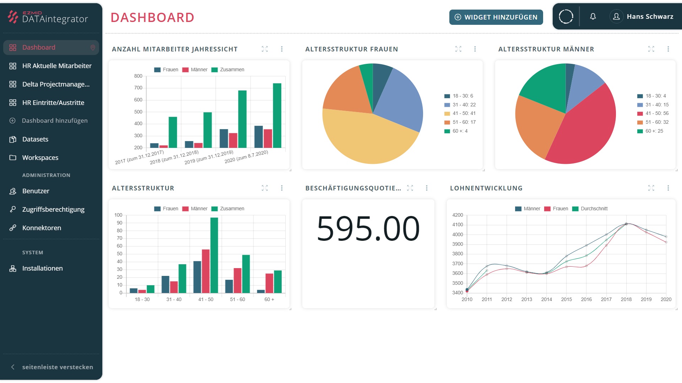Click the EZMID DATAintegrator logo
The image size is (682, 383).
tap(48, 17)
